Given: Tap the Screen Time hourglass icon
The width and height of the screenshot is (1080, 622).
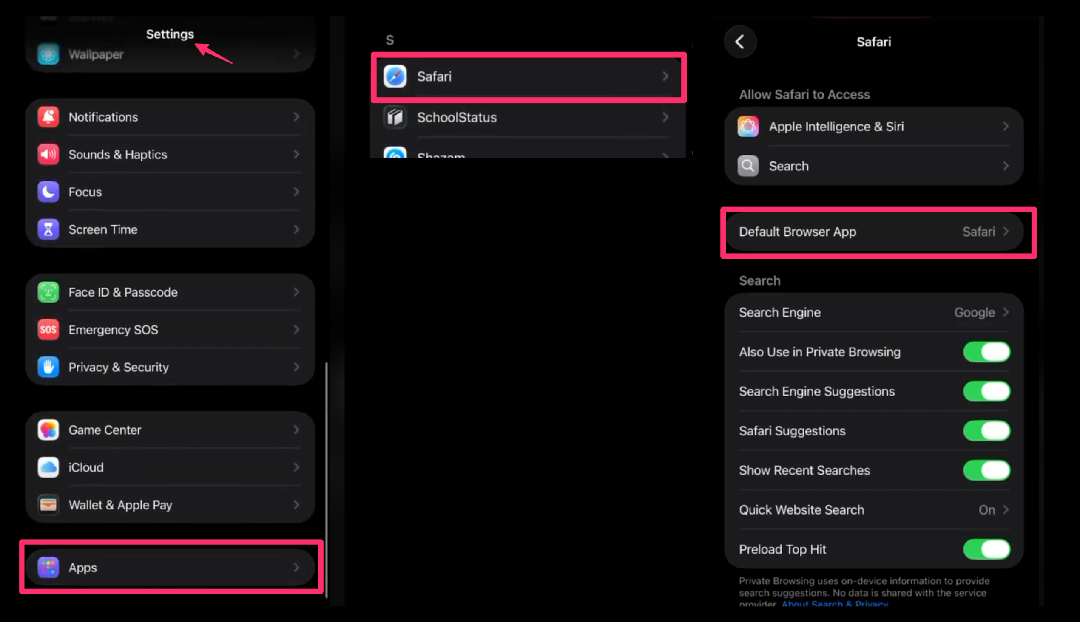Looking at the screenshot, I should [x=48, y=229].
